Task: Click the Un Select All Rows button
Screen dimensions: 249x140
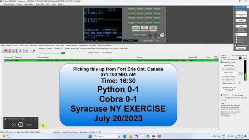Action: [x=228, y=69]
